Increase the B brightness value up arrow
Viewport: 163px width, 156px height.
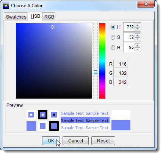pyautogui.click(x=137, y=45)
